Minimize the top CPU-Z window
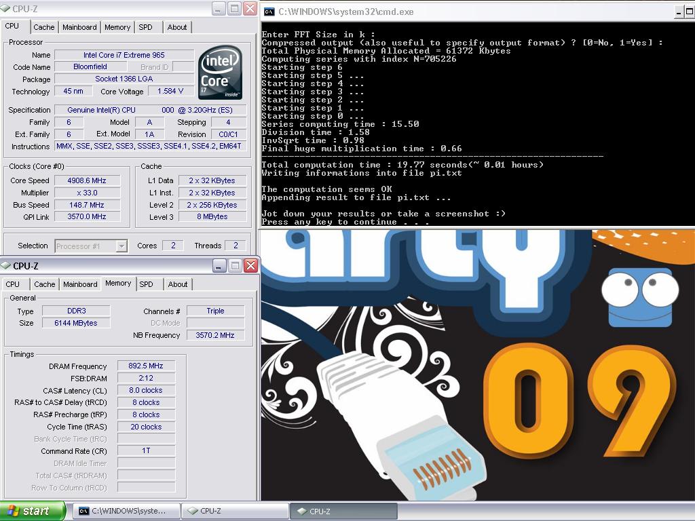This screenshot has height=521, width=695. pyautogui.click(x=219, y=8)
